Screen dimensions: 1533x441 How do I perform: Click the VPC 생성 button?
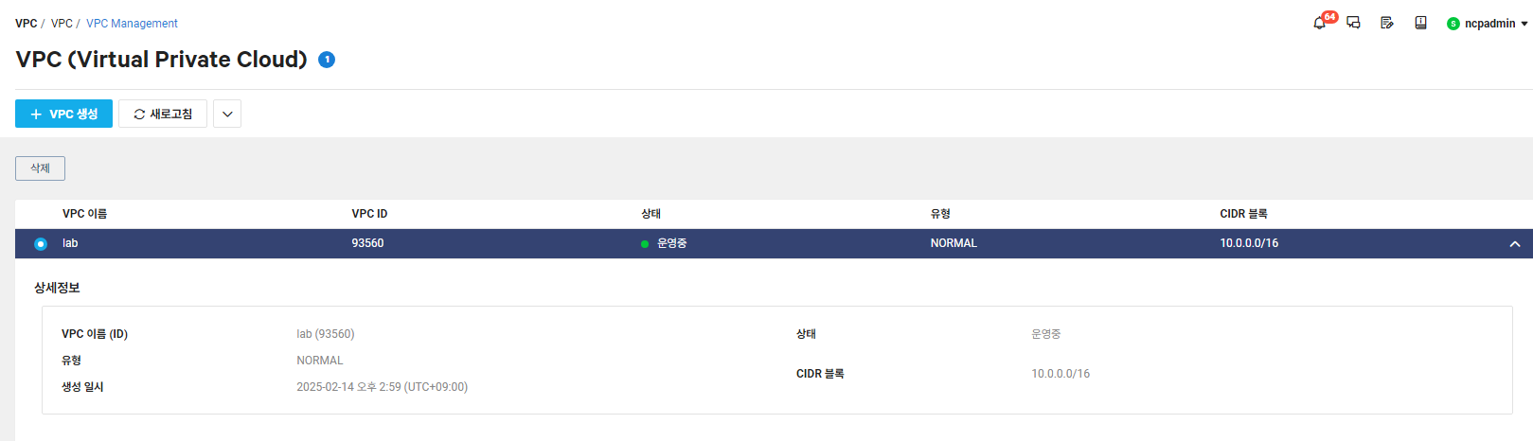(63, 114)
